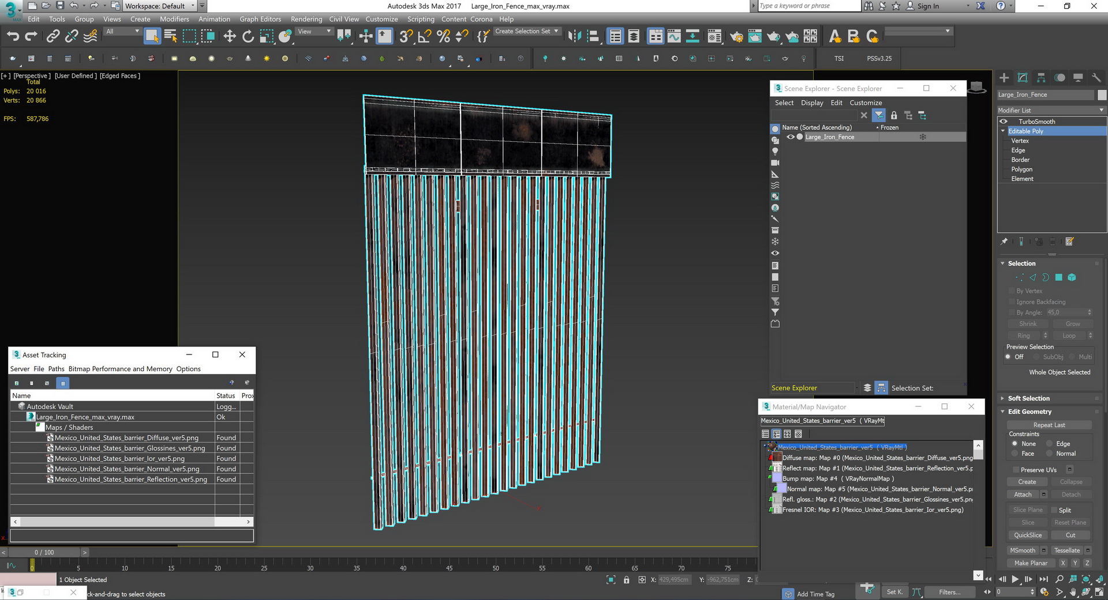Open the Curve Editor from toolbar

pos(674,36)
